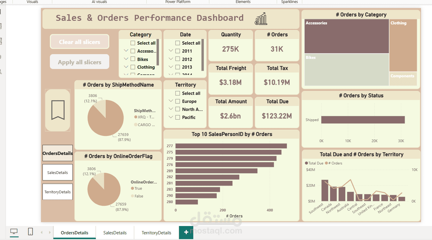Click bar for SalesPersonID 280
Image resolution: width=432 pixels, height=240 pixels.
pyautogui.click(x=187, y=202)
